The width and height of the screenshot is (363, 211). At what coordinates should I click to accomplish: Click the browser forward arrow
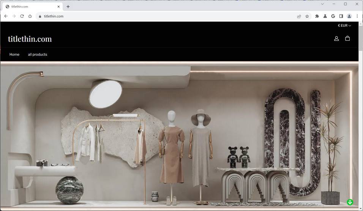[14, 16]
